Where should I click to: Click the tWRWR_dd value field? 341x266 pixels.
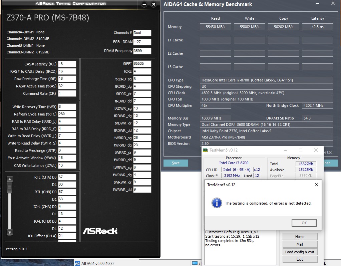pyautogui.click(x=142, y=190)
